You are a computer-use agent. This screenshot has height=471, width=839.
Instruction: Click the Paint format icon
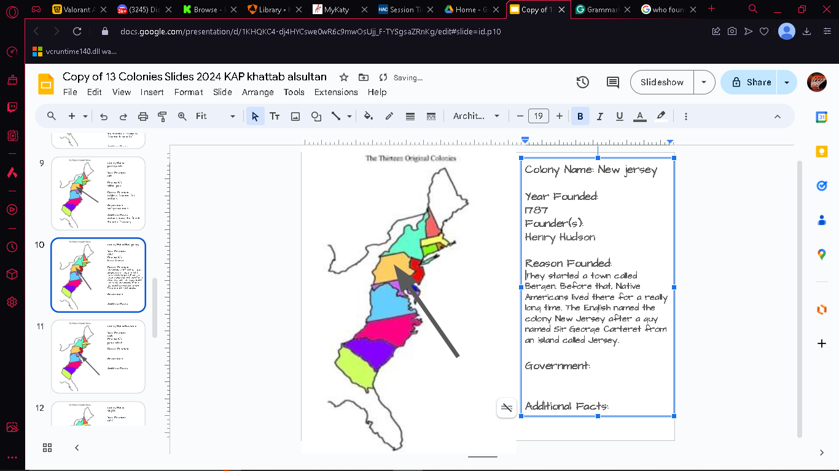[x=163, y=116]
